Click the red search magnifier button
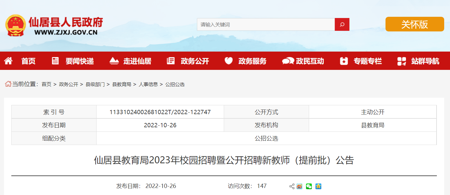The image size is (450, 195). [342, 24]
